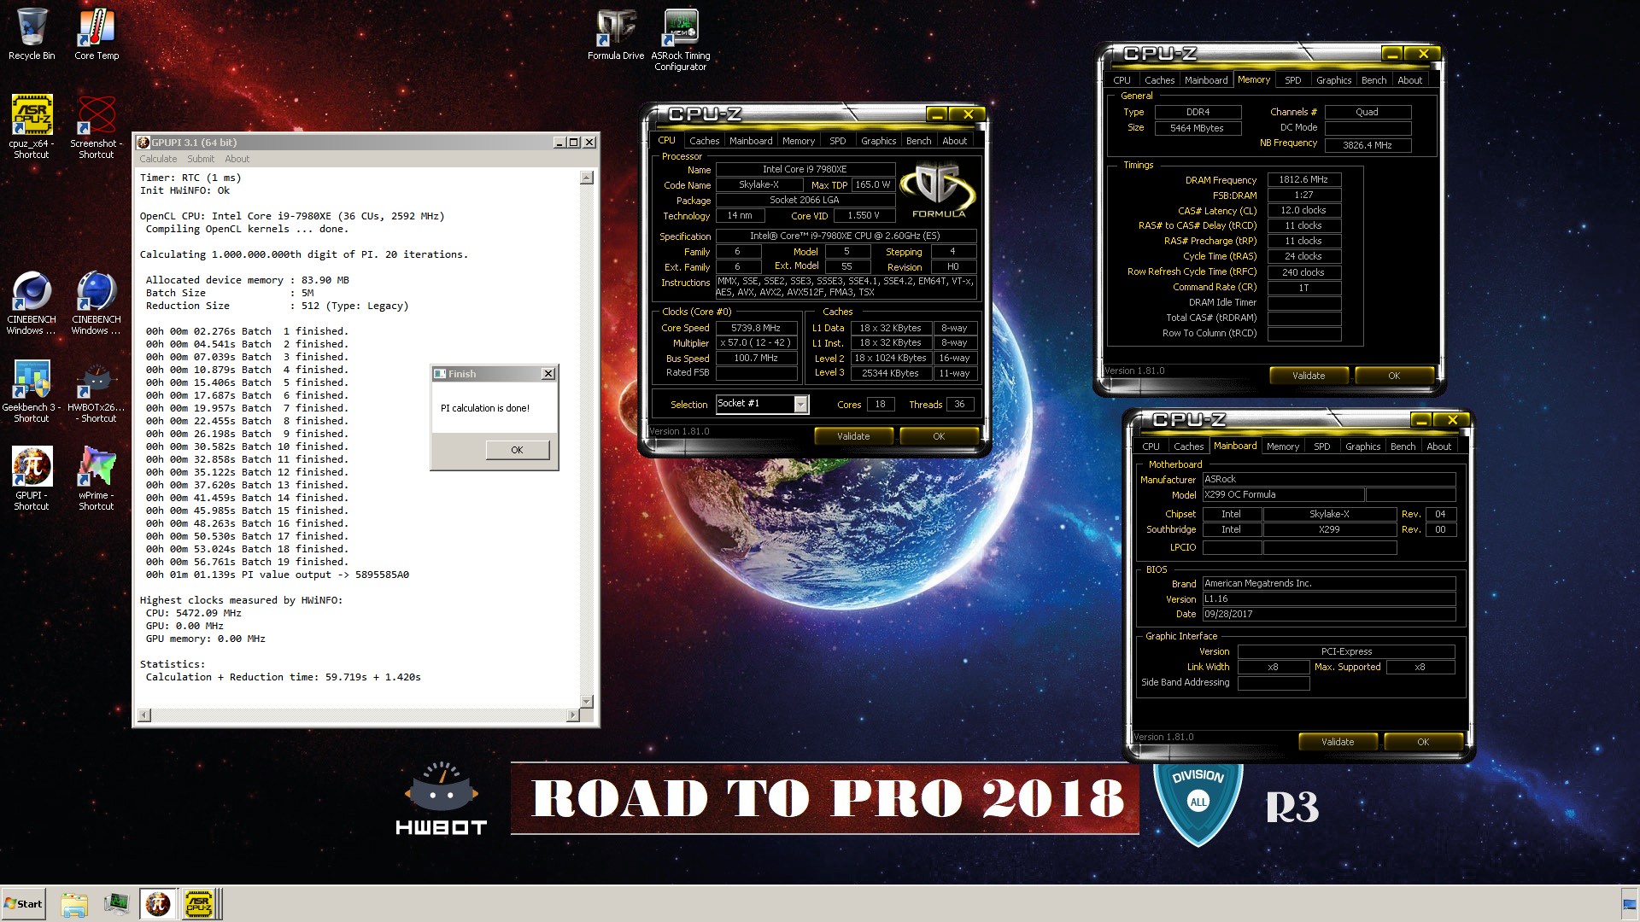This screenshot has width=1640, height=922.
Task: Select About tab in CPU window
Action: click(x=955, y=141)
